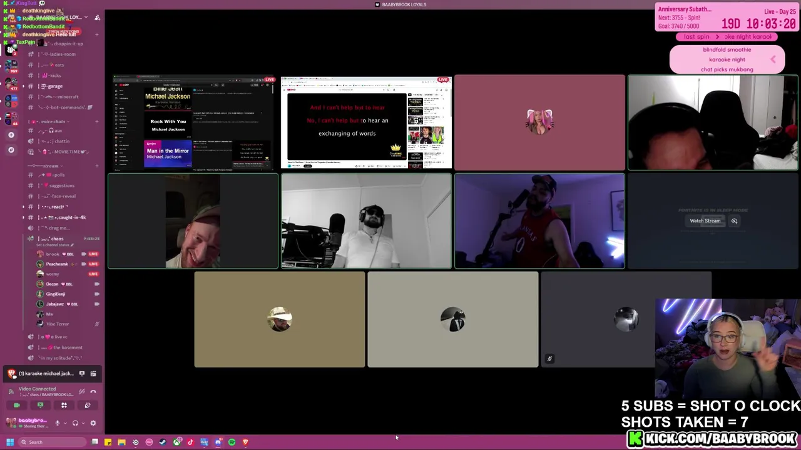This screenshot has height=450, width=801.
Task: Select user Vibe Terror in voice list
Action: pyautogui.click(x=68, y=324)
